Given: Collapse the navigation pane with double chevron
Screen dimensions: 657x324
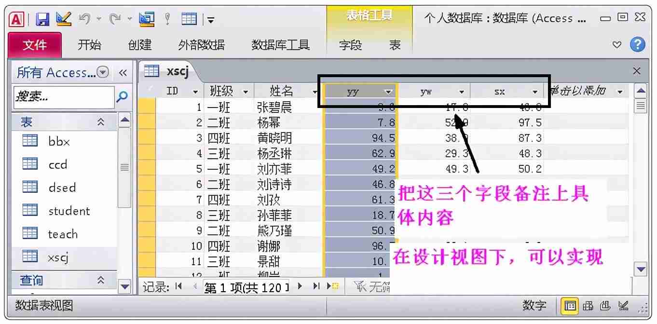Looking at the screenshot, I should tap(123, 73).
